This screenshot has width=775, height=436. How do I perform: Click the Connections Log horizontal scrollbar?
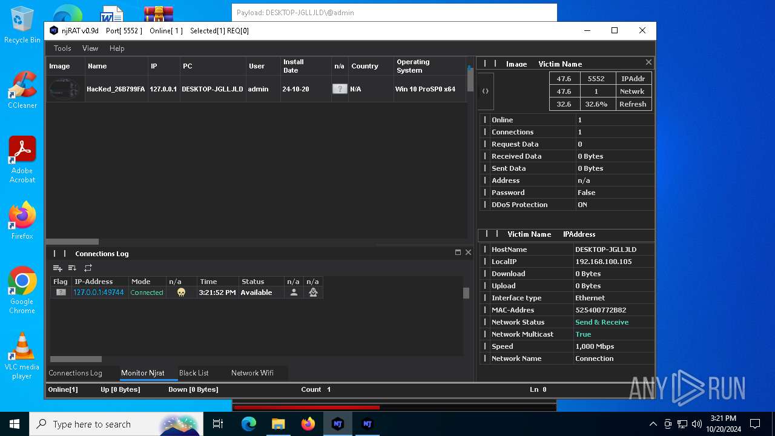(x=76, y=359)
